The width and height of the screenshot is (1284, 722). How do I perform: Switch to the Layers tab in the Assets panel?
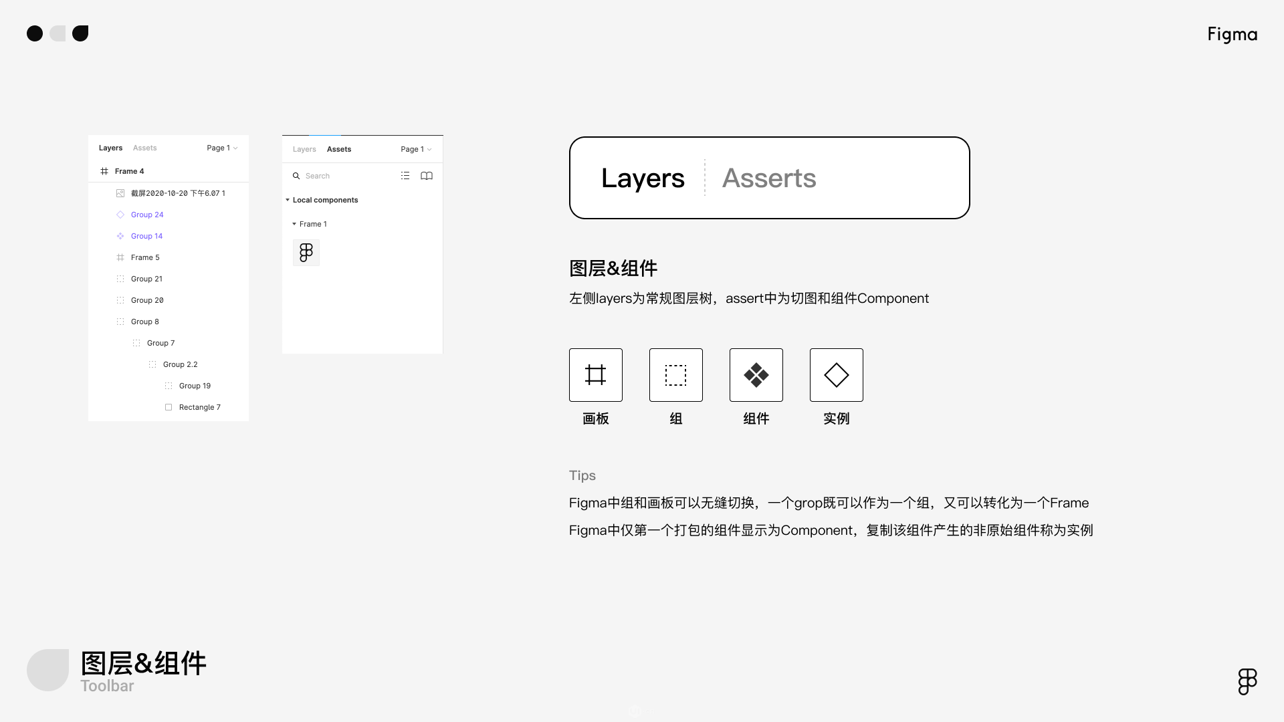304,149
